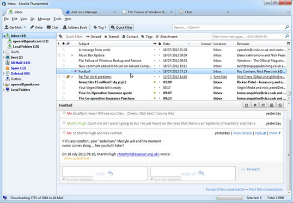
Task: Sort by the read status column header icon
Action: click(x=155, y=44)
